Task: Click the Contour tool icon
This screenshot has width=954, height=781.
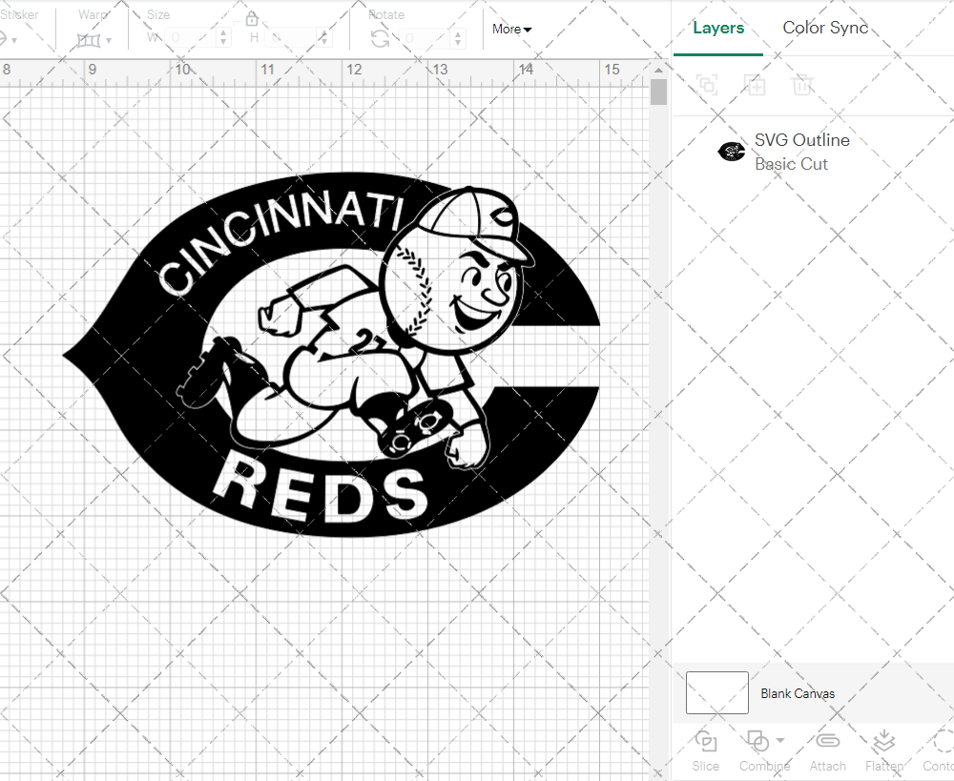Action: tap(943, 741)
